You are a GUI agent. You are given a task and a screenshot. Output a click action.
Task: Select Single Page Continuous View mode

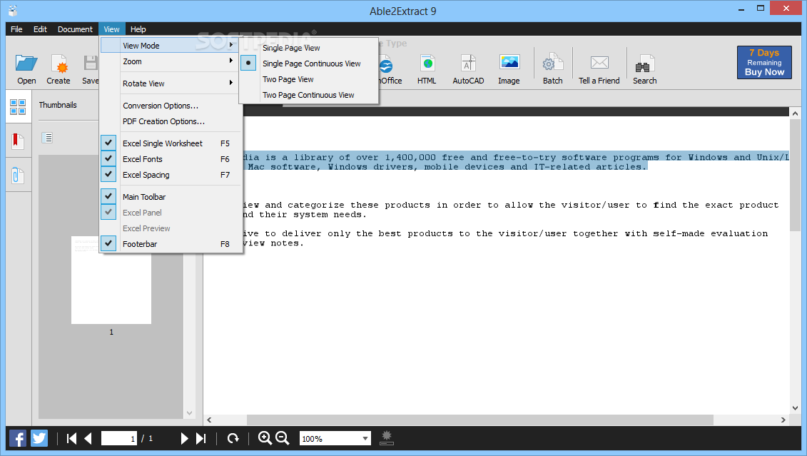click(309, 64)
